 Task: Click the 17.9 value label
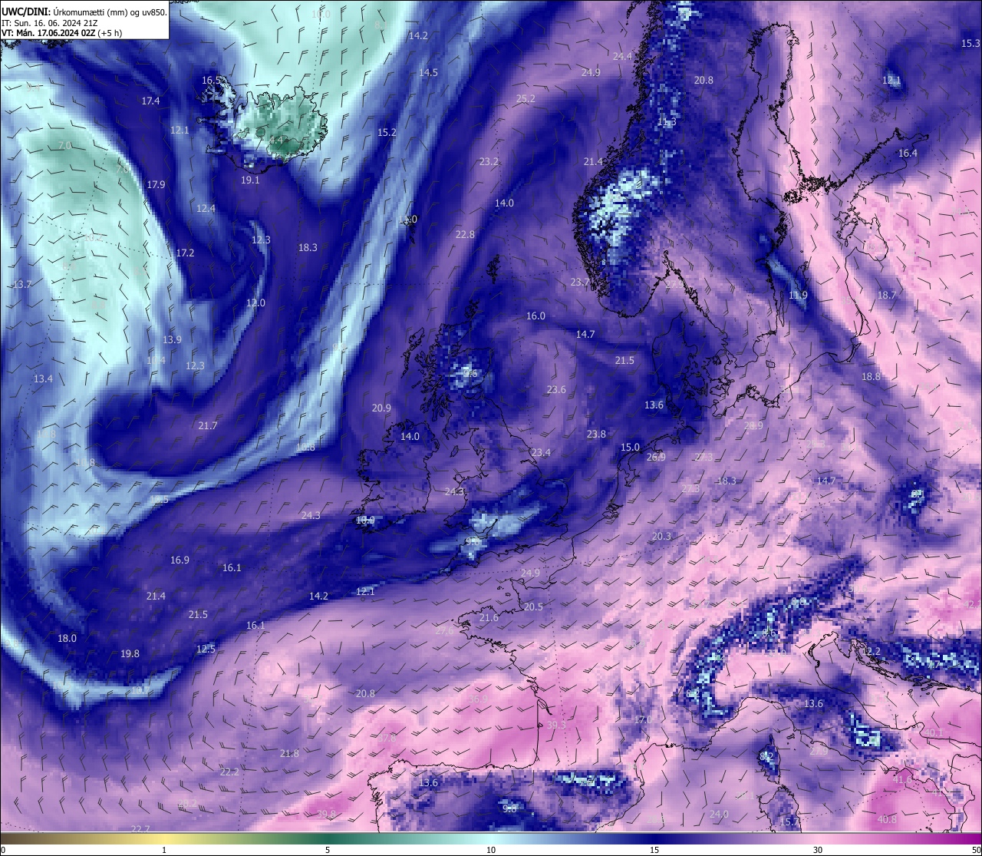(156, 184)
